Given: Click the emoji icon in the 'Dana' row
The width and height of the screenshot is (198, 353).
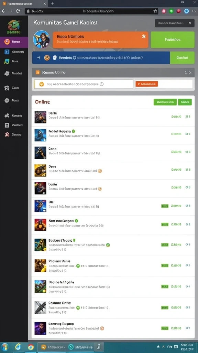Looking at the screenshot, I should (100, 171).
